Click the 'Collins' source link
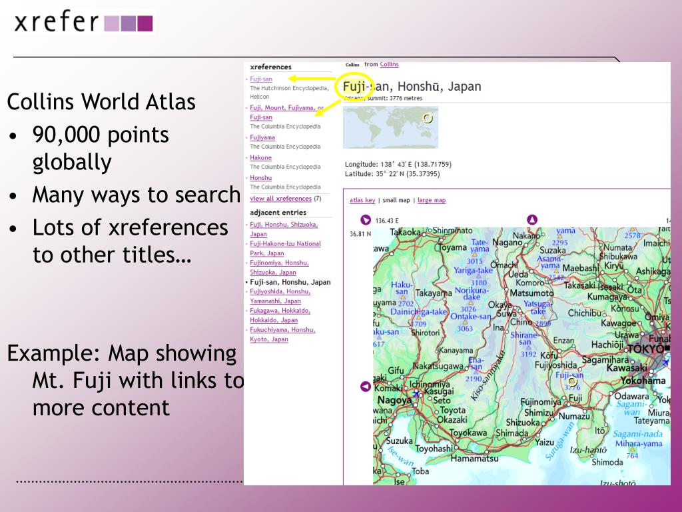The width and height of the screenshot is (682, 512). pos(389,64)
